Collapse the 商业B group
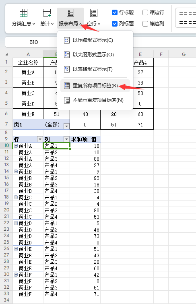This screenshot has width=196, height=304. pos(16,172)
